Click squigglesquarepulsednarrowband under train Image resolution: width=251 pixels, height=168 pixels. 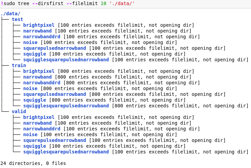point(66,106)
